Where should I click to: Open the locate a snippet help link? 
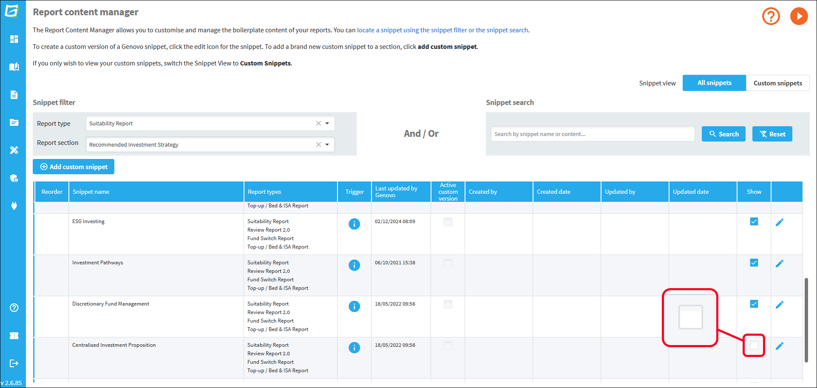(x=443, y=30)
